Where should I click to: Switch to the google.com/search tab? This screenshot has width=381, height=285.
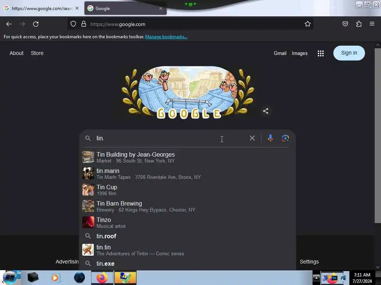pyautogui.click(x=42, y=9)
